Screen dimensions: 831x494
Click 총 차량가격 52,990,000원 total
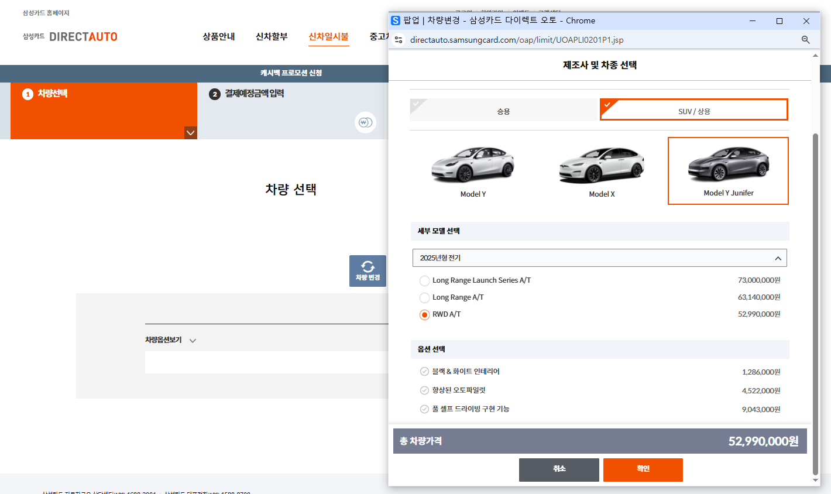pyautogui.click(x=600, y=441)
